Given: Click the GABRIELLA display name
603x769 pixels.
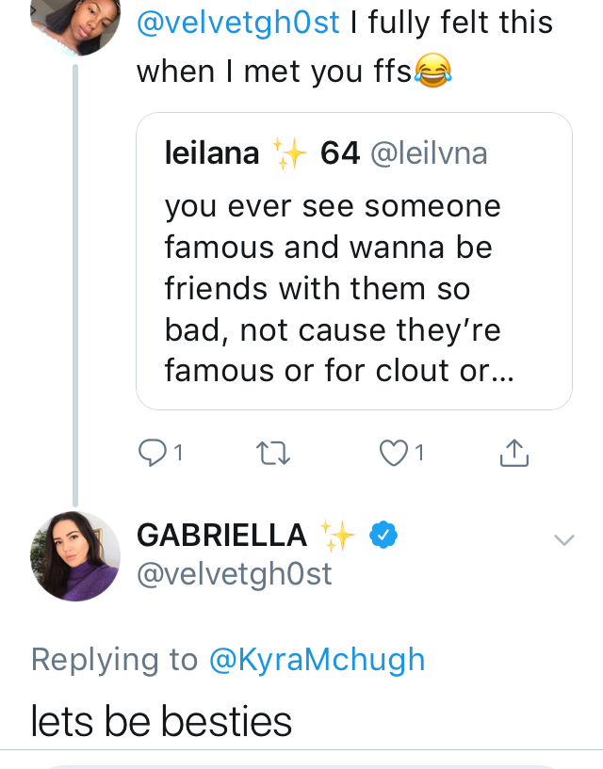Looking at the screenshot, I should (221, 536).
